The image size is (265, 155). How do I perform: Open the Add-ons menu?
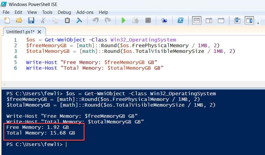pos(85,12)
